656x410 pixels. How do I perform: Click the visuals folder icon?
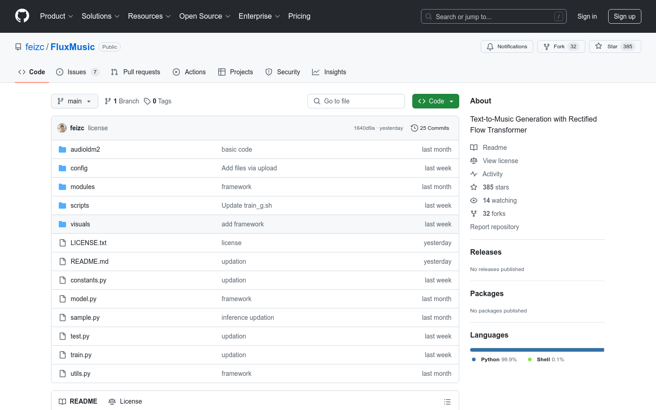[62, 224]
